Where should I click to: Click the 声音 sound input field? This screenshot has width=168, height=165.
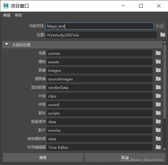coord(99,105)
